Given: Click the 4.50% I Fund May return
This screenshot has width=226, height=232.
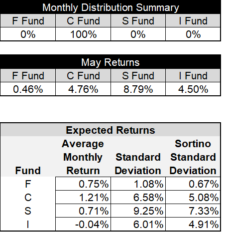Looking at the screenshot, I should pyautogui.click(x=193, y=89).
